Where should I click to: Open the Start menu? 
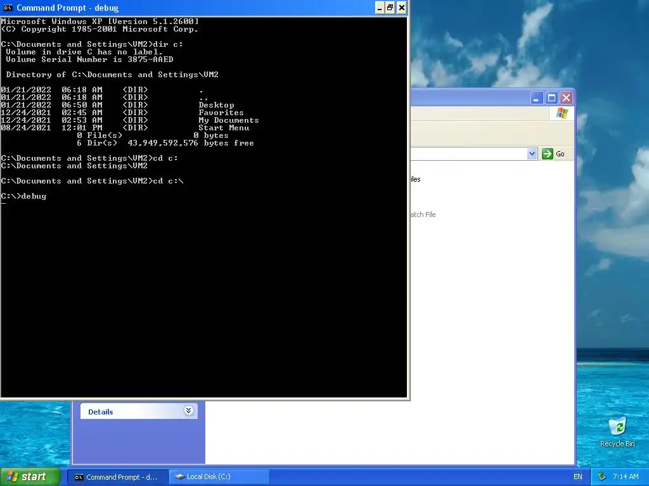pos(30,477)
